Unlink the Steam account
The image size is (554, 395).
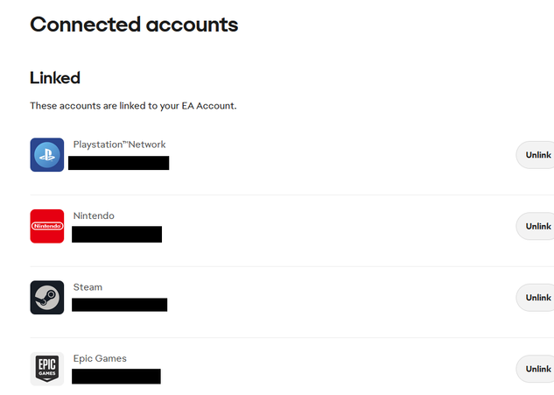536,298
